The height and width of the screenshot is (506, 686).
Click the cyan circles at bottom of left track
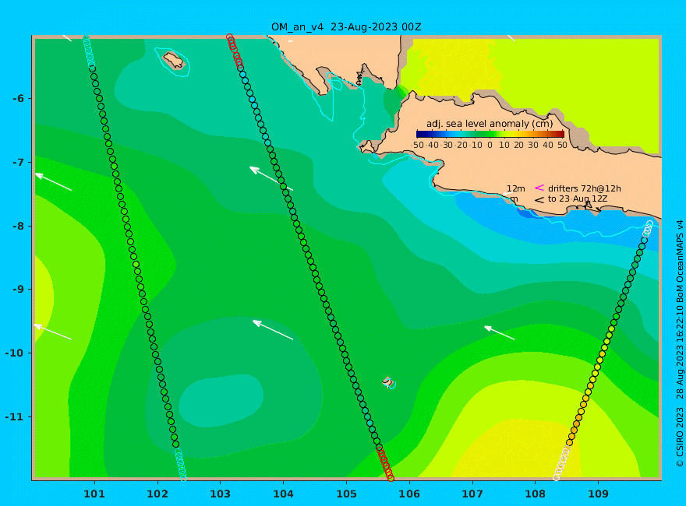(181, 466)
